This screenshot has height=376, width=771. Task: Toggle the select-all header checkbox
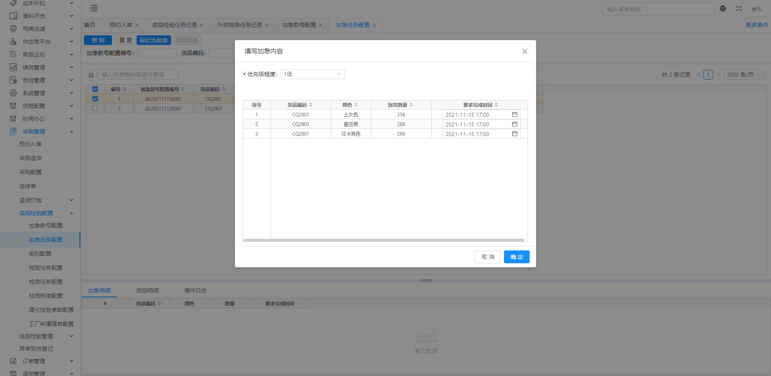[x=95, y=89]
